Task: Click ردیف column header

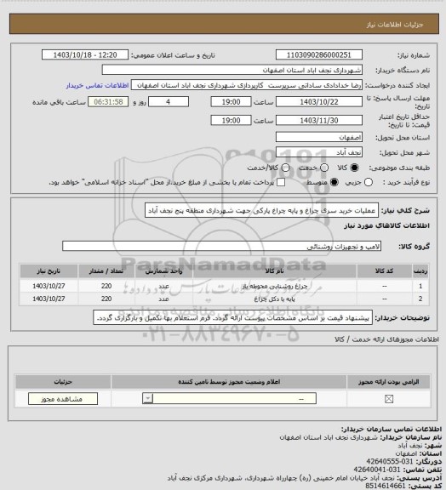Action: click(420, 271)
